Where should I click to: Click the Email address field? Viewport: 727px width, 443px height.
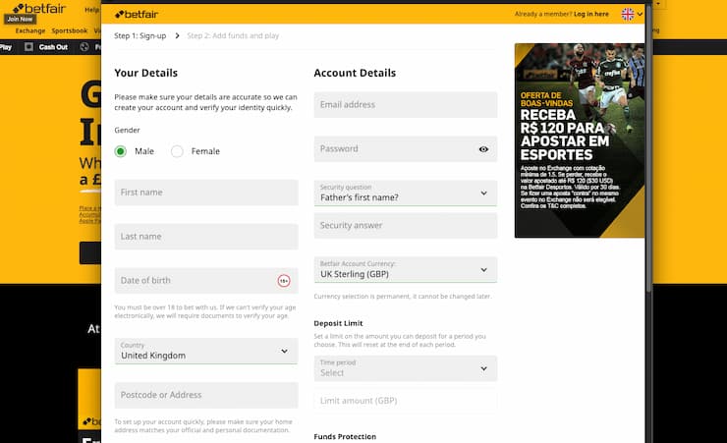click(x=406, y=105)
